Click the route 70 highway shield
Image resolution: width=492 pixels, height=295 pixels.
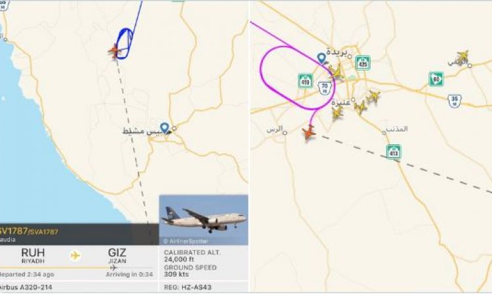(325, 87)
